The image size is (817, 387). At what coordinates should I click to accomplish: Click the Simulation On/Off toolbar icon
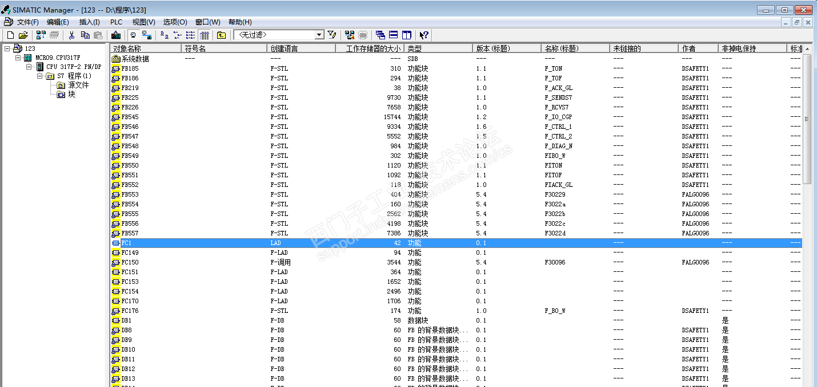[363, 35]
